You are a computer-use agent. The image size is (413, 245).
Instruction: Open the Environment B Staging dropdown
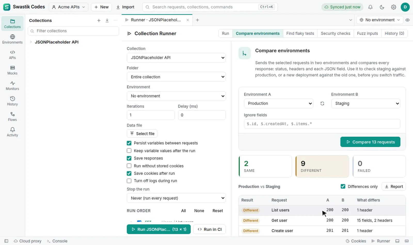coord(366,103)
